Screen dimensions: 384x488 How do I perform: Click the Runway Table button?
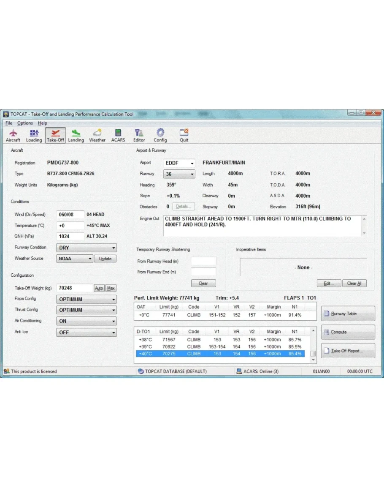point(348,314)
